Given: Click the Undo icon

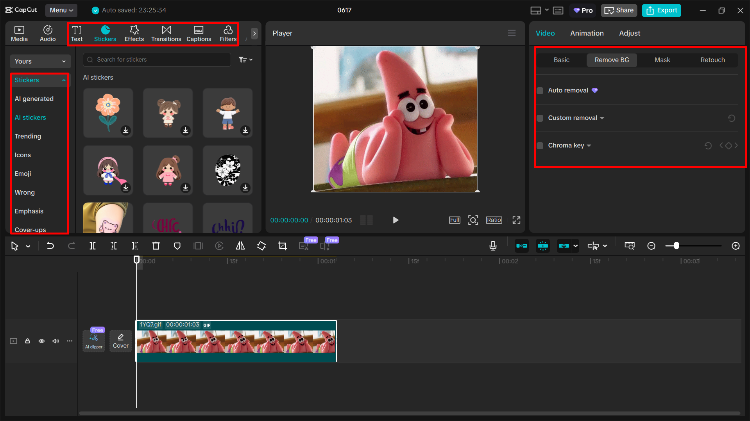Looking at the screenshot, I should click(x=50, y=246).
